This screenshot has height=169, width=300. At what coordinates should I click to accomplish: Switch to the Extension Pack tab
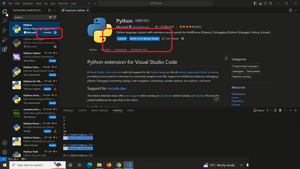coord(139,50)
